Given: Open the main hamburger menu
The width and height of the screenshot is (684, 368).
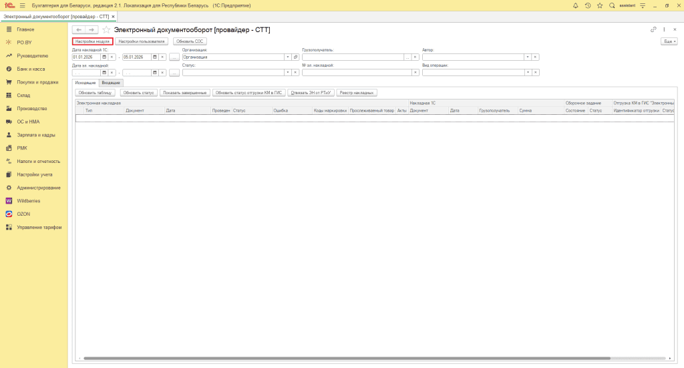Looking at the screenshot, I should click(23, 5).
